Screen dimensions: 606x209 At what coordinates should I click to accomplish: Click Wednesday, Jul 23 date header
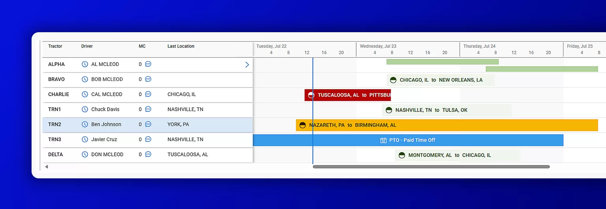coord(378,46)
